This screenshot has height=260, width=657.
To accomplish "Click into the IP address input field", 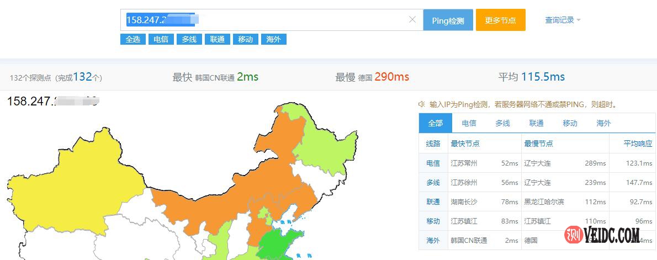I will (x=272, y=20).
